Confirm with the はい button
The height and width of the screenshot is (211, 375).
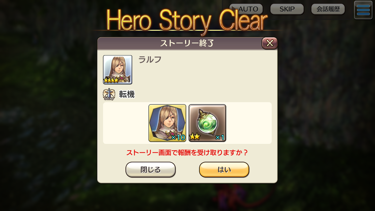pyautogui.click(x=224, y=170)
